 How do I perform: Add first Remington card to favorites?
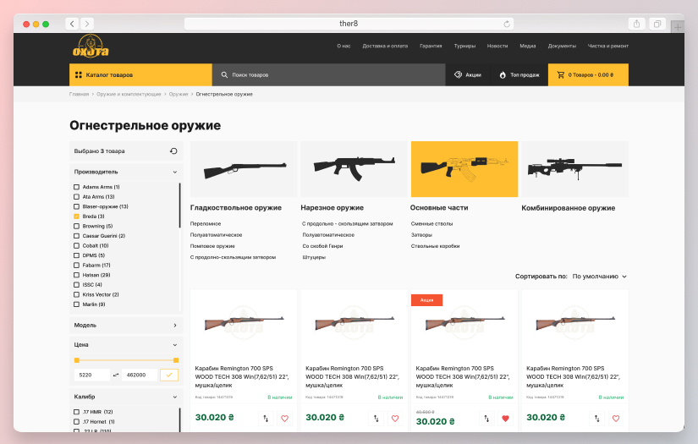click(x=284, y=418)
